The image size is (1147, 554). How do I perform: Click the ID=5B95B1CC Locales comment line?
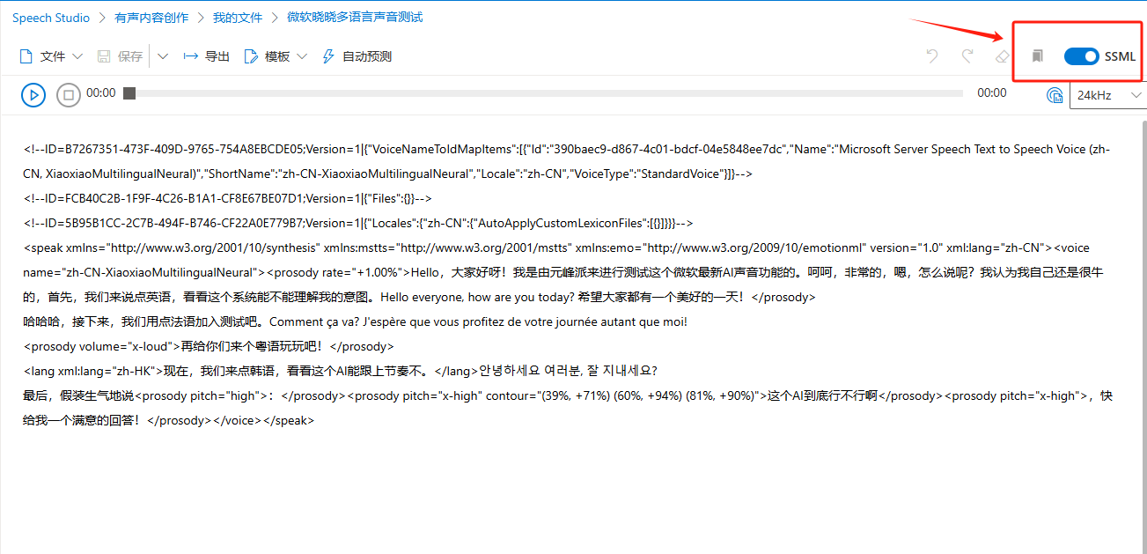(x=358, y=223)
